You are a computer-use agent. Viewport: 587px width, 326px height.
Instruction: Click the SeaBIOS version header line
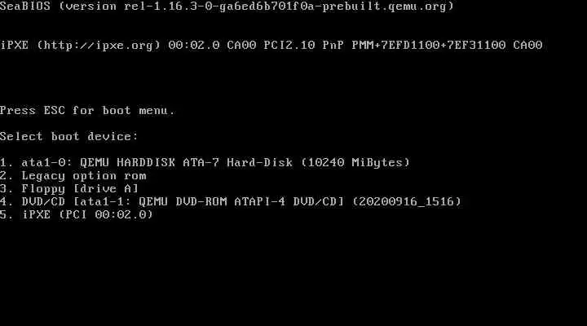[x=227, y=7]
